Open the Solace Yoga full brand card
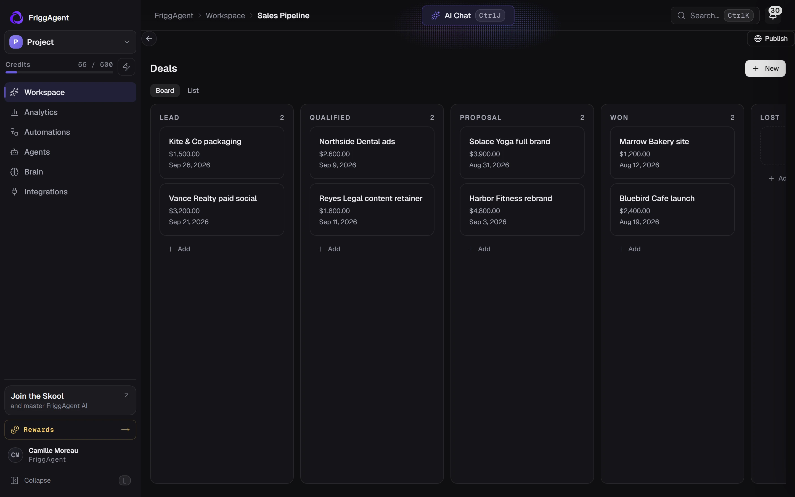 522,153
